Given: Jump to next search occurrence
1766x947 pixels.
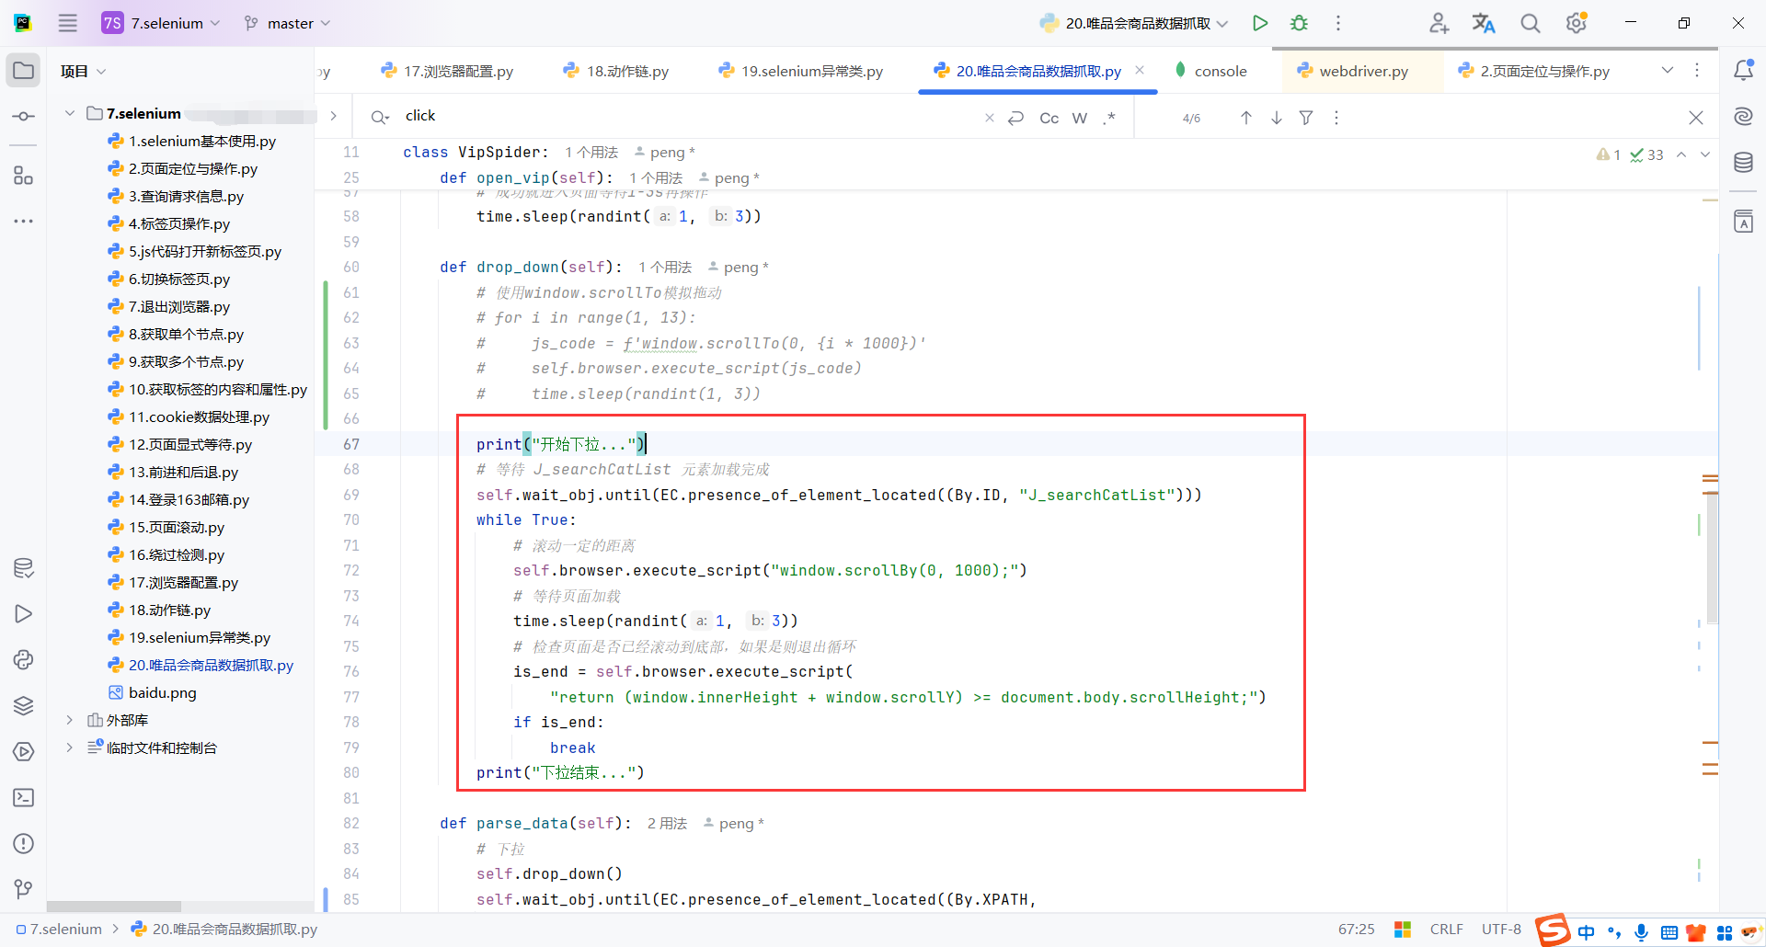Looking at the screenshot, I should click(x=1277, y=118).
